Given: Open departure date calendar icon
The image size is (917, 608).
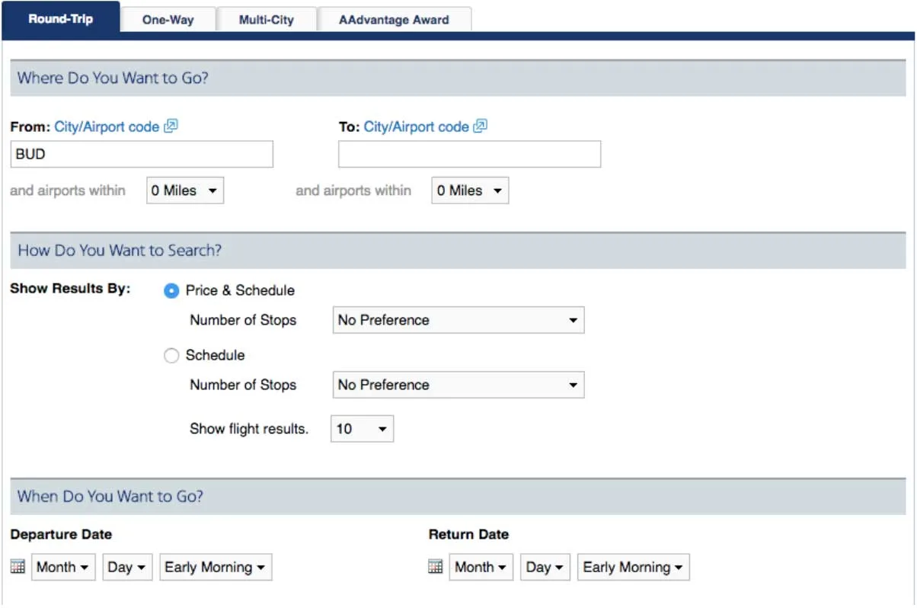Looking at the screenshot, I should (18, 567).
